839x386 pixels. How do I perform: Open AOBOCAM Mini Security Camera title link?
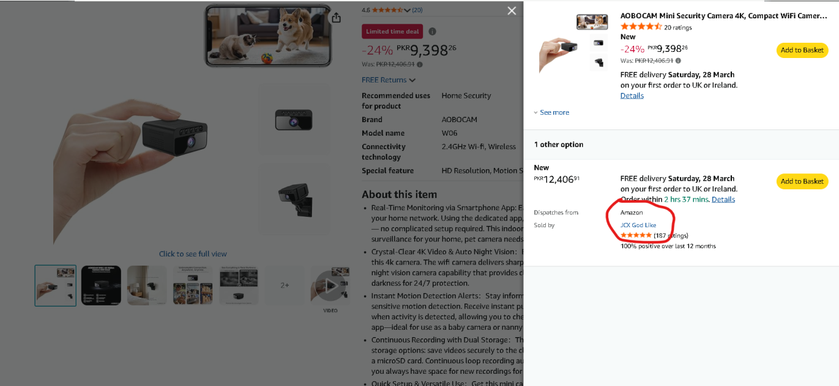[723, 16]
